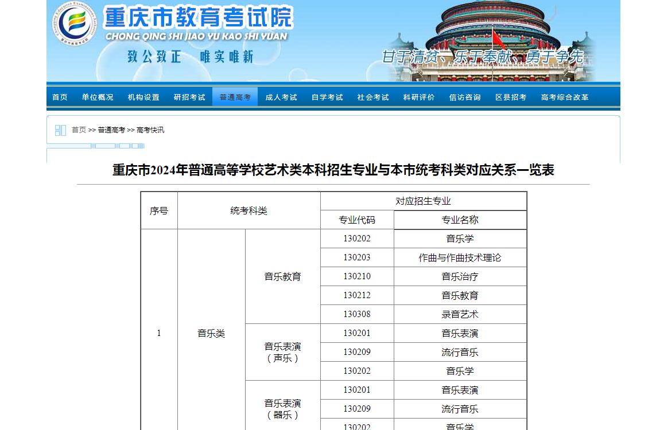Click the Chongqing Education Examinations Authority logo
This screenshot has width=660, height=430.
(74, 23)
